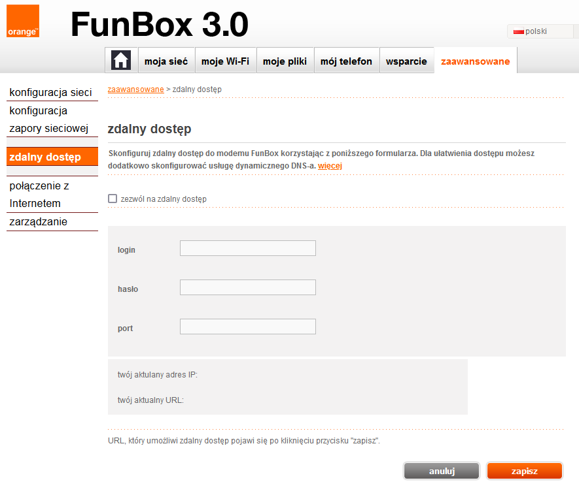
Task: Focus the login input field
Action: pos(247,248)
